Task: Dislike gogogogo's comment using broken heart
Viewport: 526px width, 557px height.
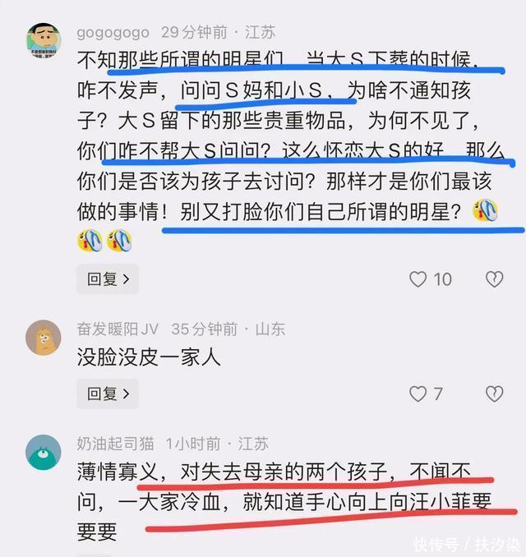Action: (495, 279)
